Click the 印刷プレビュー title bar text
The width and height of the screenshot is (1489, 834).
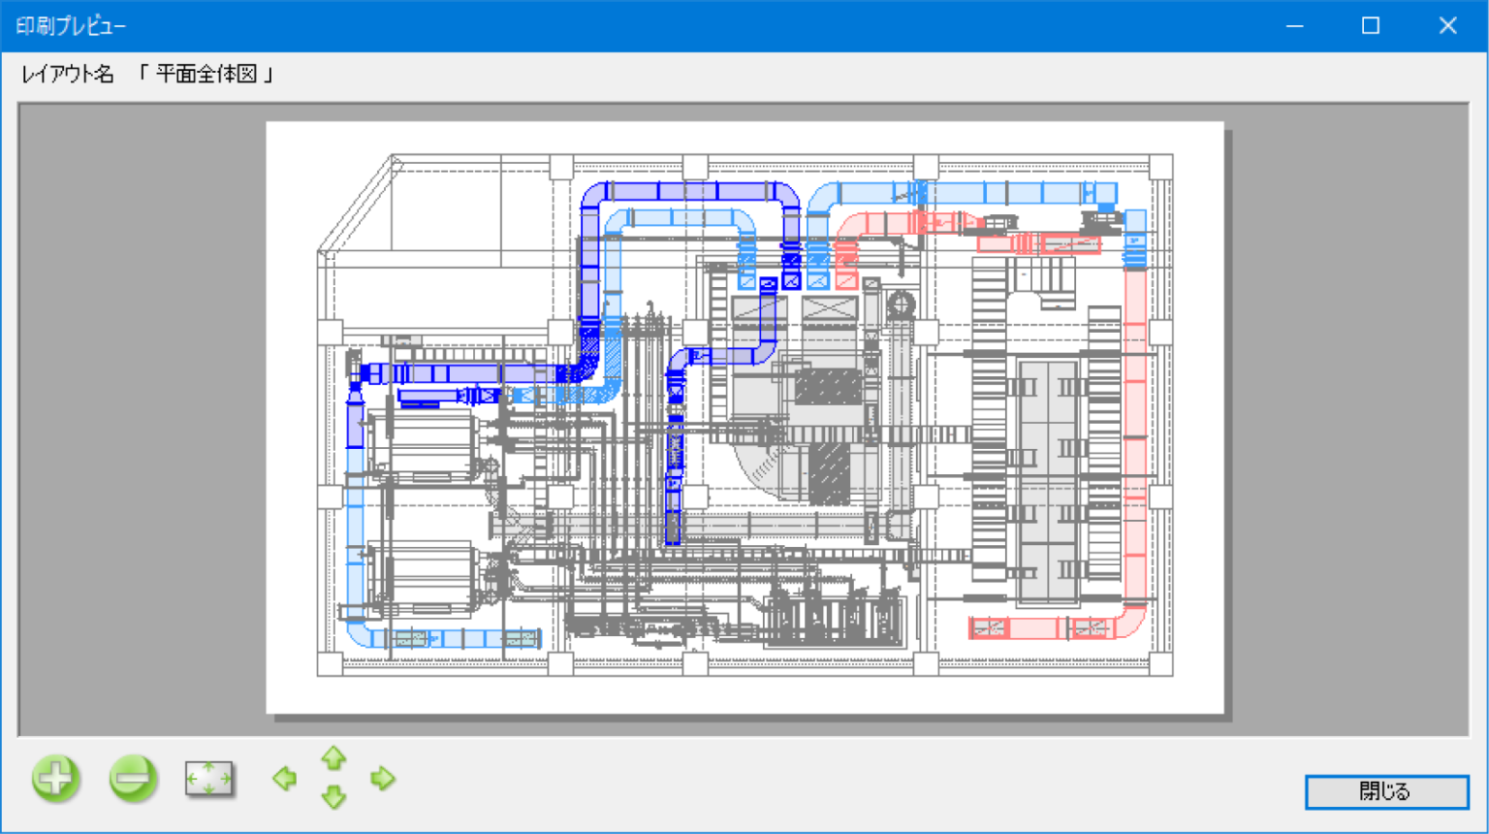point(71,26)
